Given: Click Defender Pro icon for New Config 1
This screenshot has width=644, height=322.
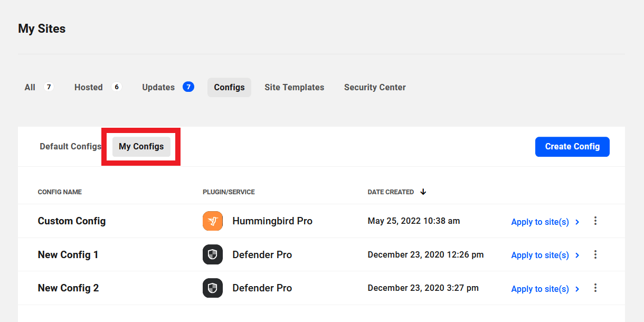Looking at the screenshot, I should pyautogui.click(x=213, y=254).
